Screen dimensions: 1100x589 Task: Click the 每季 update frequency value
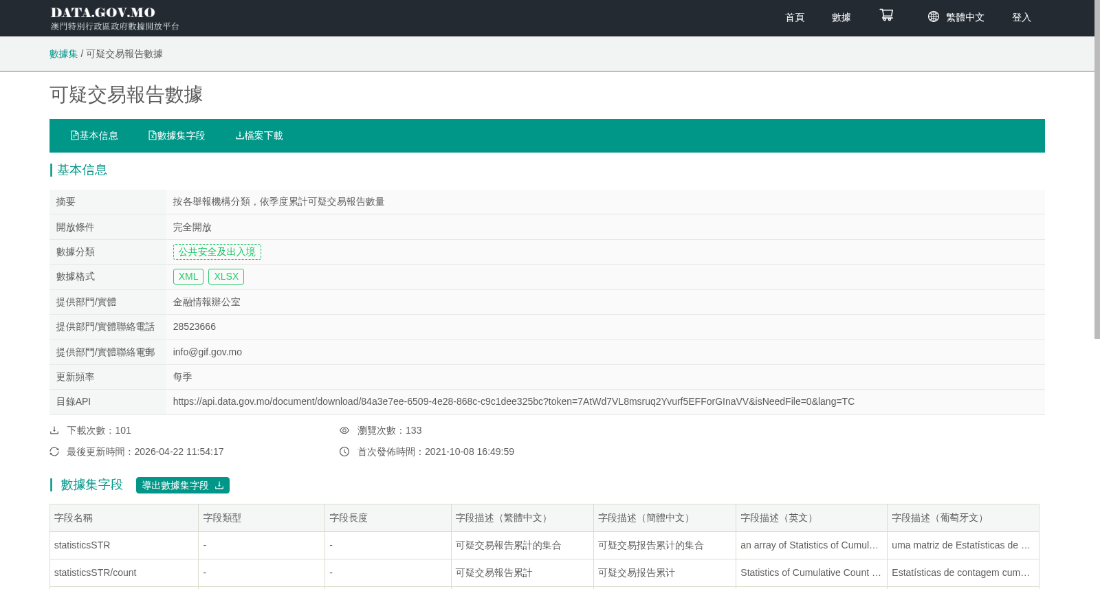[182, 377]
